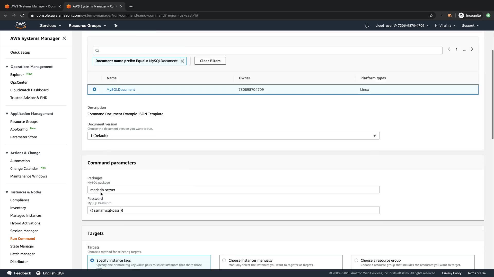Image resolution: width=494 pixels, height=277 pixels.
Task: Bookmark page with the star icon
Action: (x=431, y=15)
